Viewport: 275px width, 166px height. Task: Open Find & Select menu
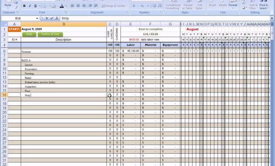click(x=264, y=5)
